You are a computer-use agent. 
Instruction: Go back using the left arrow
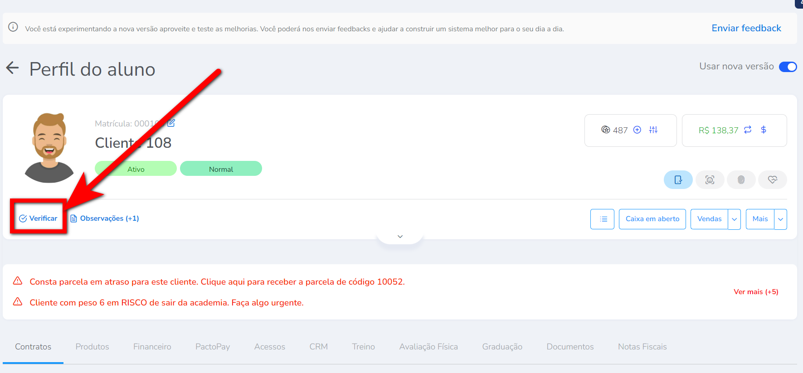pos(13,68)
